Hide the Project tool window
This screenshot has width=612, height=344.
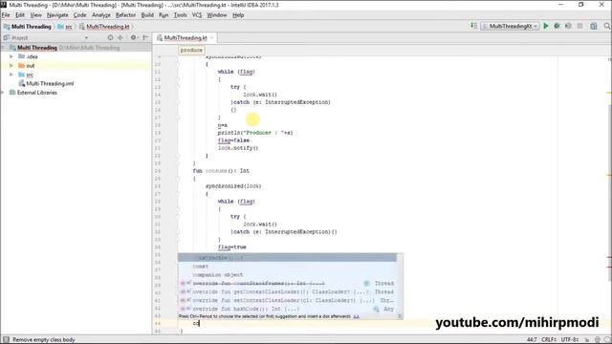coord(145,37)
